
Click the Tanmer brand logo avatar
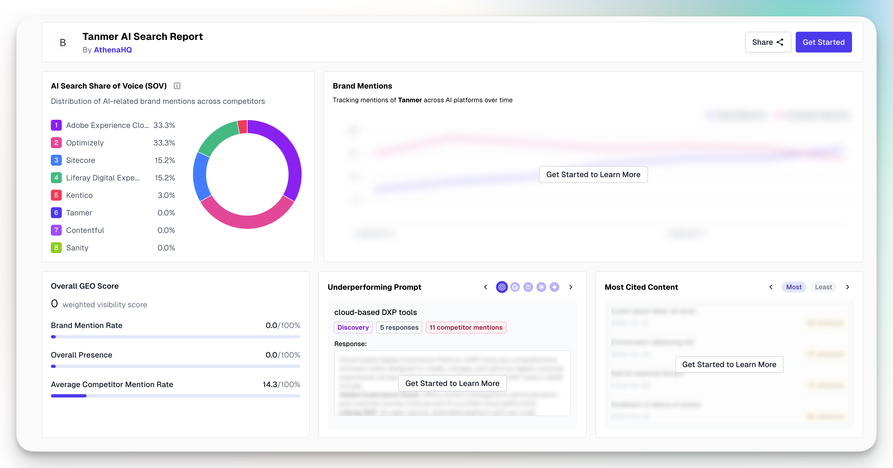(x=63, y=42)
